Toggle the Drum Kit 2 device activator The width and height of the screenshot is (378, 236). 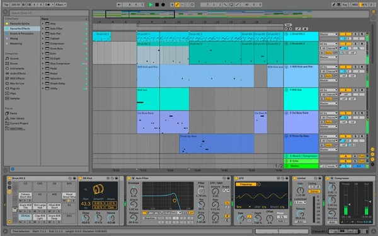click(9, 179)
